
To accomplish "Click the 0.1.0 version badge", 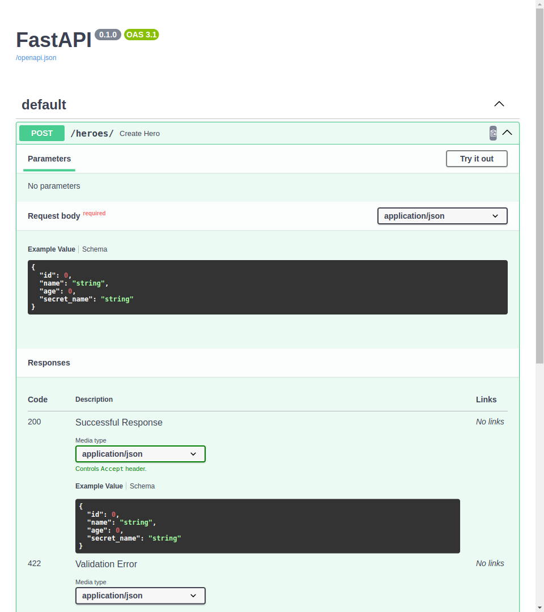I will (x=108, y=35).
